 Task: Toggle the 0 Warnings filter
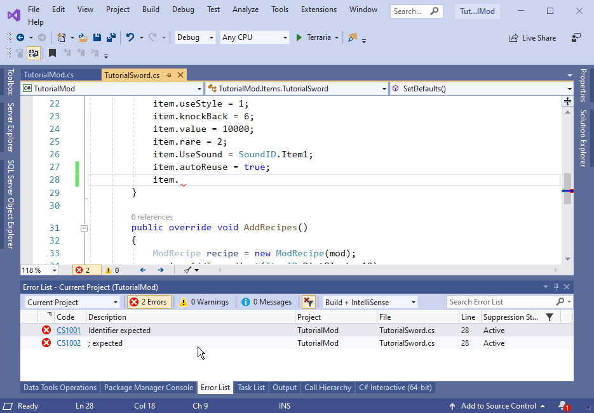(205, 302)
